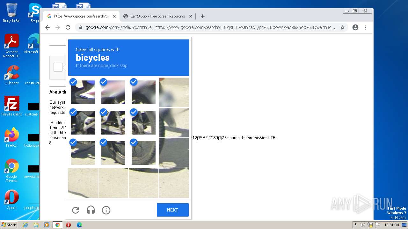Launch FileZilla Client from the desktop
Screen dimensions: 408x229
click(x=11, y=106)
